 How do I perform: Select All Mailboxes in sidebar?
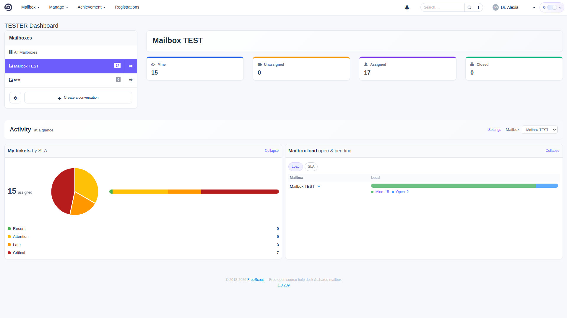pyautogui.click(x=71, y=52)
